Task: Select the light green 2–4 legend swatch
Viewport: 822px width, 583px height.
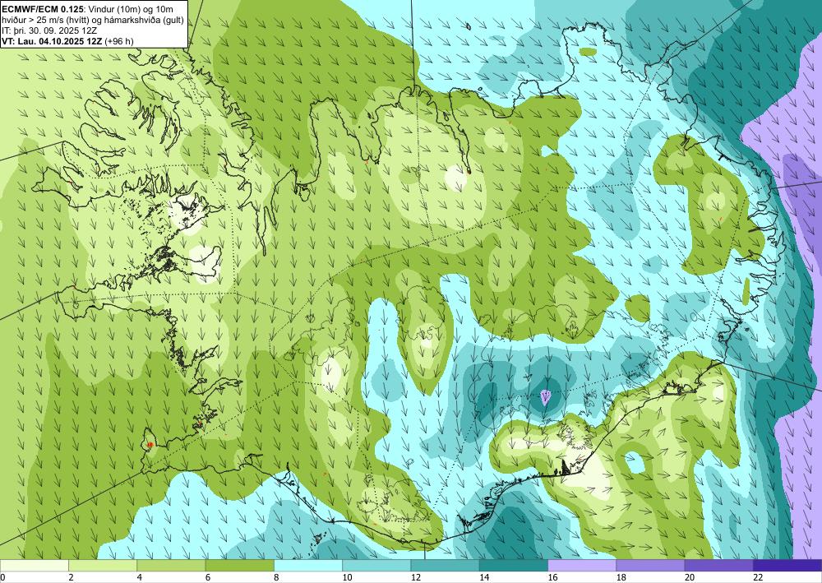Action: (x=103, y=566)
